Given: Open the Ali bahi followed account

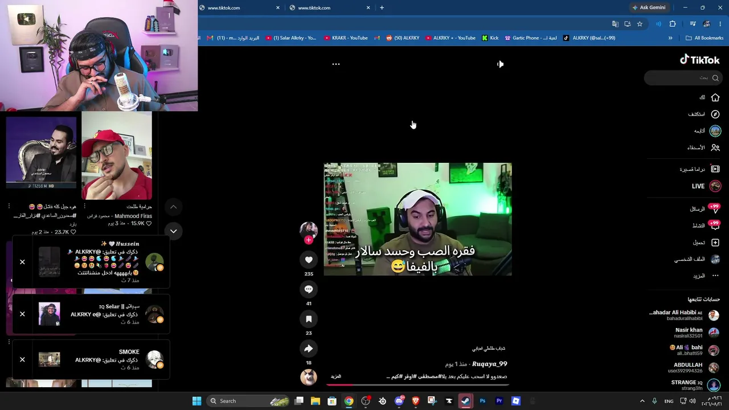Looking at the screenshot, I should click(694, 350).
